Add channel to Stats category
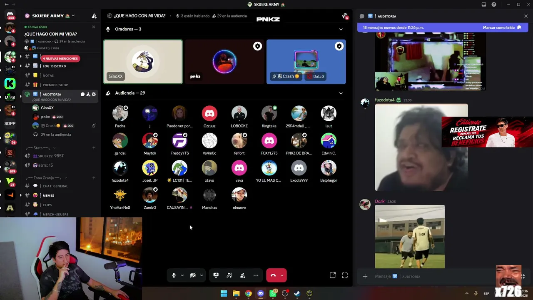 pyautogui.click(x=94, y=148)
